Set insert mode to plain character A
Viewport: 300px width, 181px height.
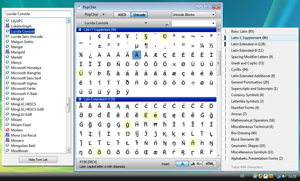[x=182, y=164]
